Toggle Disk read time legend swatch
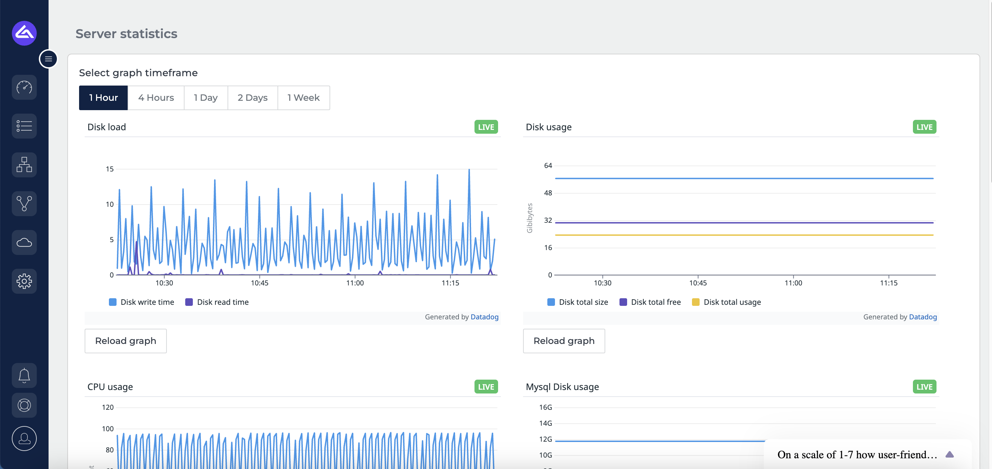Screen dimensions: 992x469 [189, 302]
